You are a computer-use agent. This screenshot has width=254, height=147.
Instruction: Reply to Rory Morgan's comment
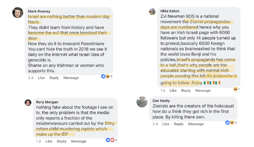62,141
